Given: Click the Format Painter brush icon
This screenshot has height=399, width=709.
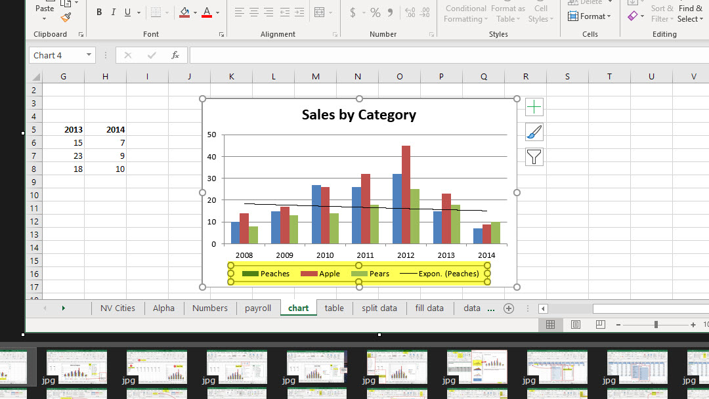Looking at the screenshot, I should 66,18.
